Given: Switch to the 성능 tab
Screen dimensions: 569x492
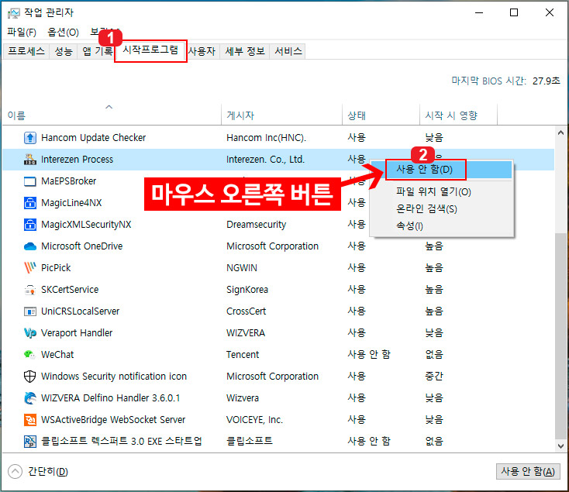Looking at the screenshot, I should pyautogui.click(x=63, y=51).
